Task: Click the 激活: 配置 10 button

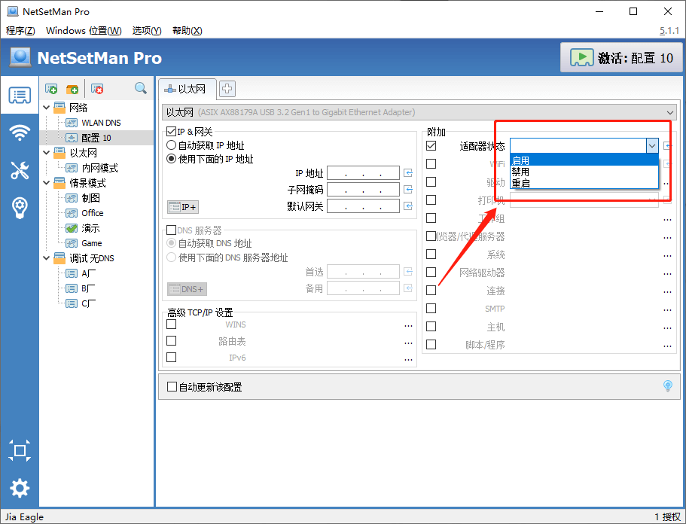Action: 621,57
